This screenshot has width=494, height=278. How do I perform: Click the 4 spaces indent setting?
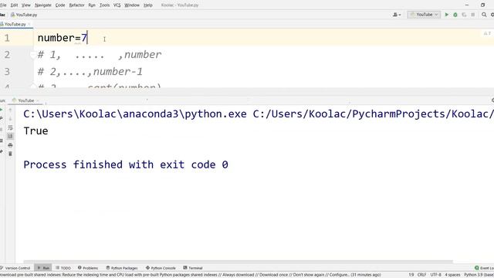click(452, 275)
